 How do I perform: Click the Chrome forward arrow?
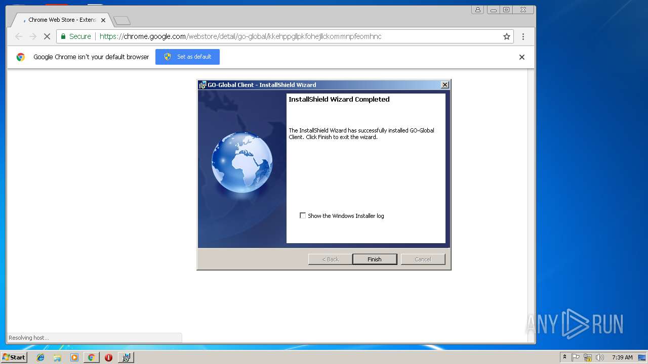[33, 36]
